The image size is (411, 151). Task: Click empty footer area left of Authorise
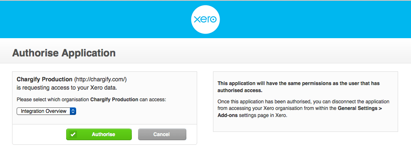(39, 134)
